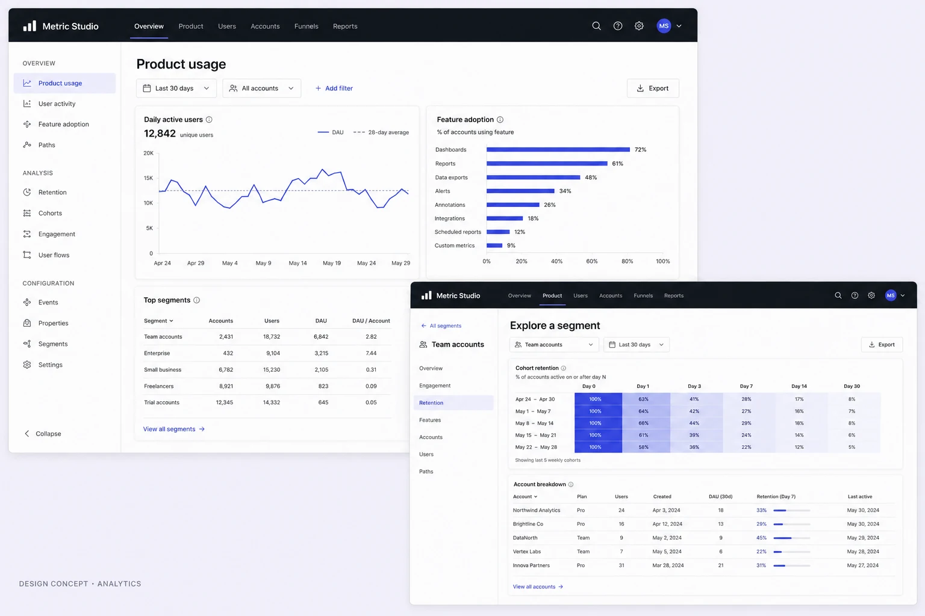Open Last 30 days dropdown in segment window
Screen dimensions: 925x616
636,345
